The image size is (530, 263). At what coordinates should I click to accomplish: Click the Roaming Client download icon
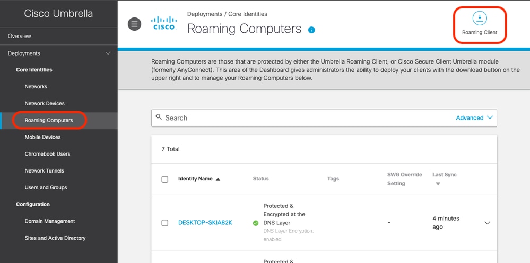[479, 18]
